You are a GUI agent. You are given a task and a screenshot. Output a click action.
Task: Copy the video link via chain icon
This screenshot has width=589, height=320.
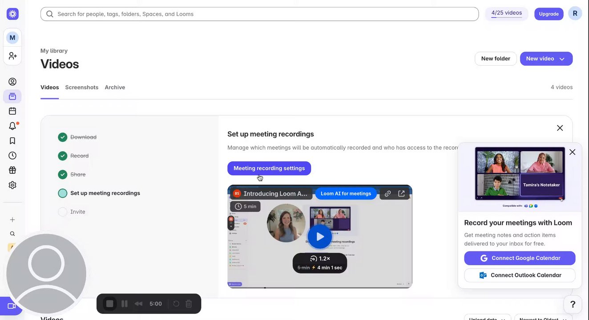click(388, 194)
